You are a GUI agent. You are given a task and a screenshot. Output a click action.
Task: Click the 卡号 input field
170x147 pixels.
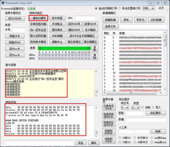coord(19,30)
